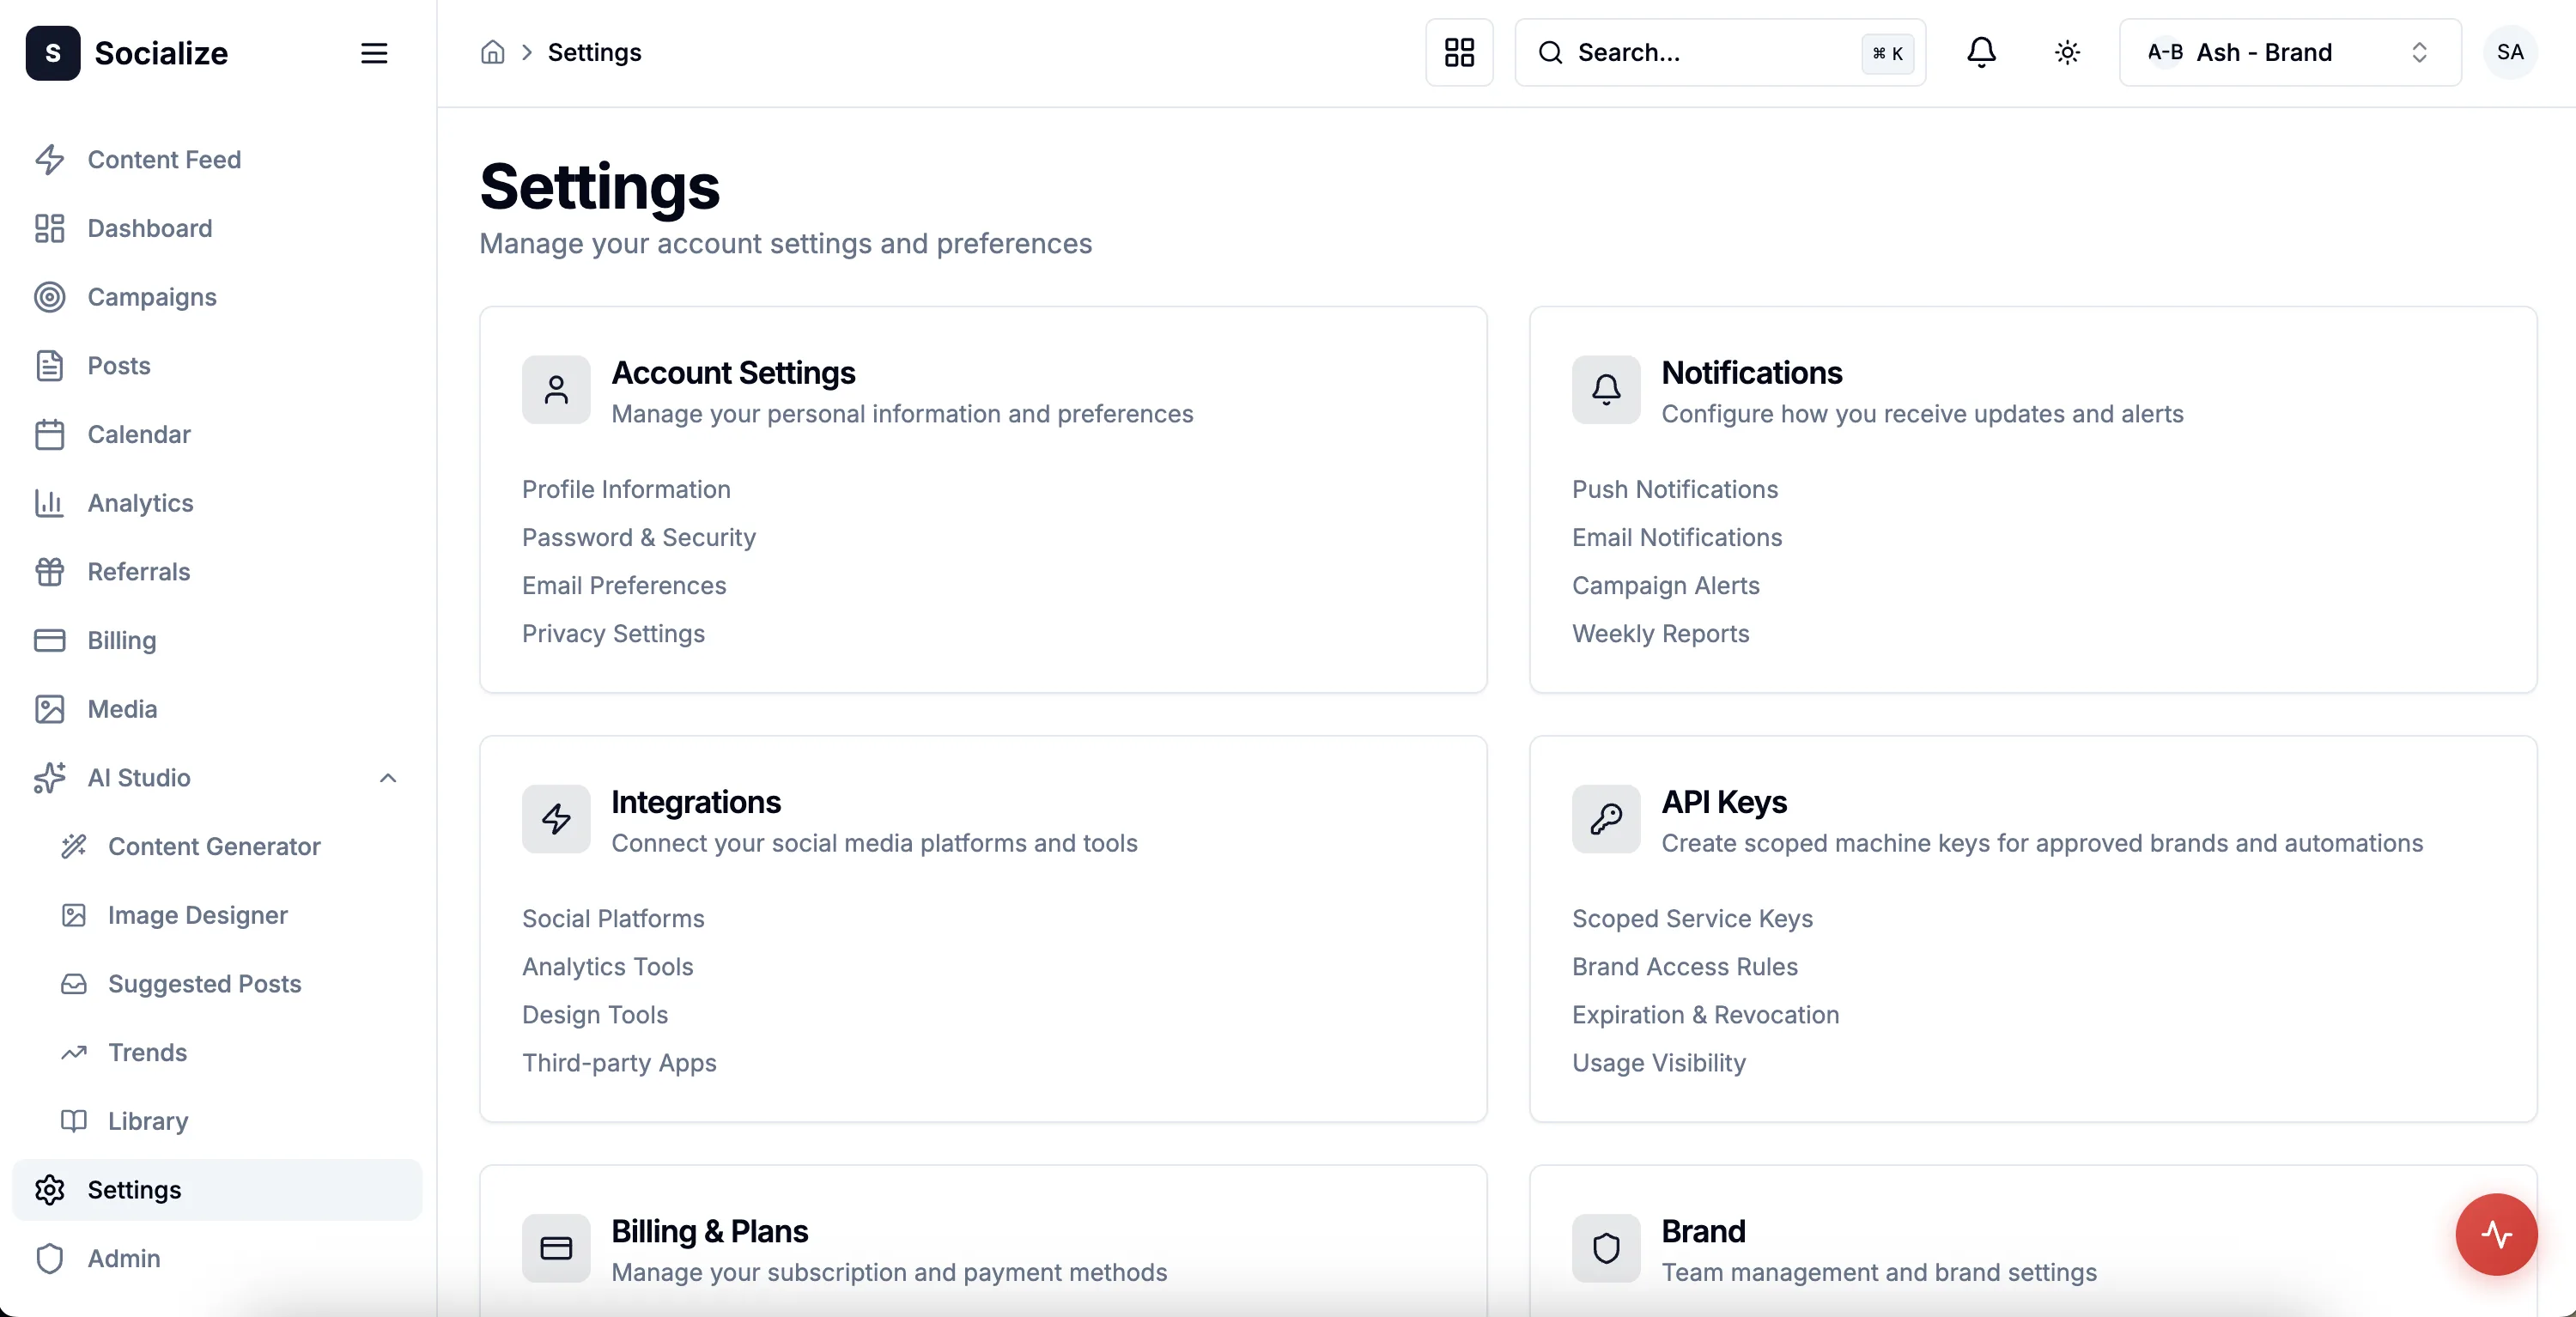Toggle the sidebar hamburger menu
Viewport: 2576px width, 1317px height.
[374, 53]
